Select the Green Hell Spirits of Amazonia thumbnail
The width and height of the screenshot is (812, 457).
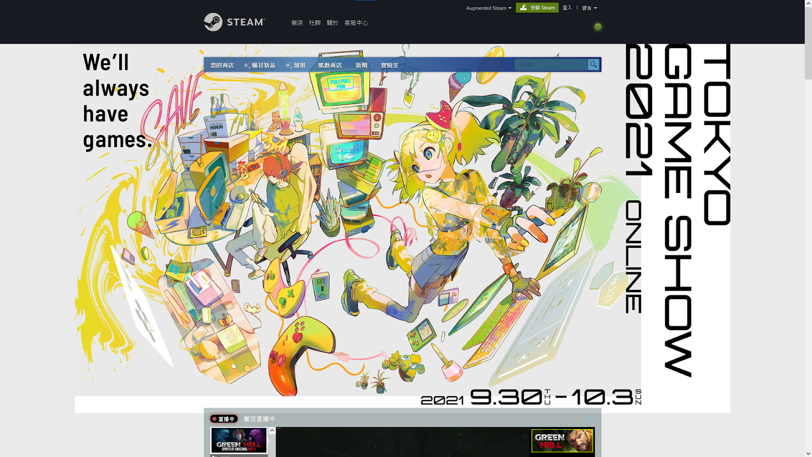click(x=239, y=440)
